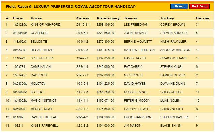Click MERLOT NOW horse name
This screenshot has width=215, height=133.
click(41, 109)
